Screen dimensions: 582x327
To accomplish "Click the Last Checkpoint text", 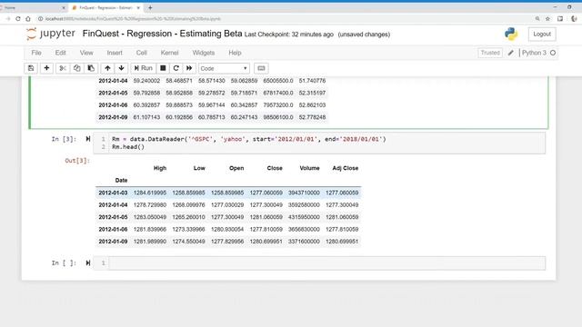I will (289, 35).
